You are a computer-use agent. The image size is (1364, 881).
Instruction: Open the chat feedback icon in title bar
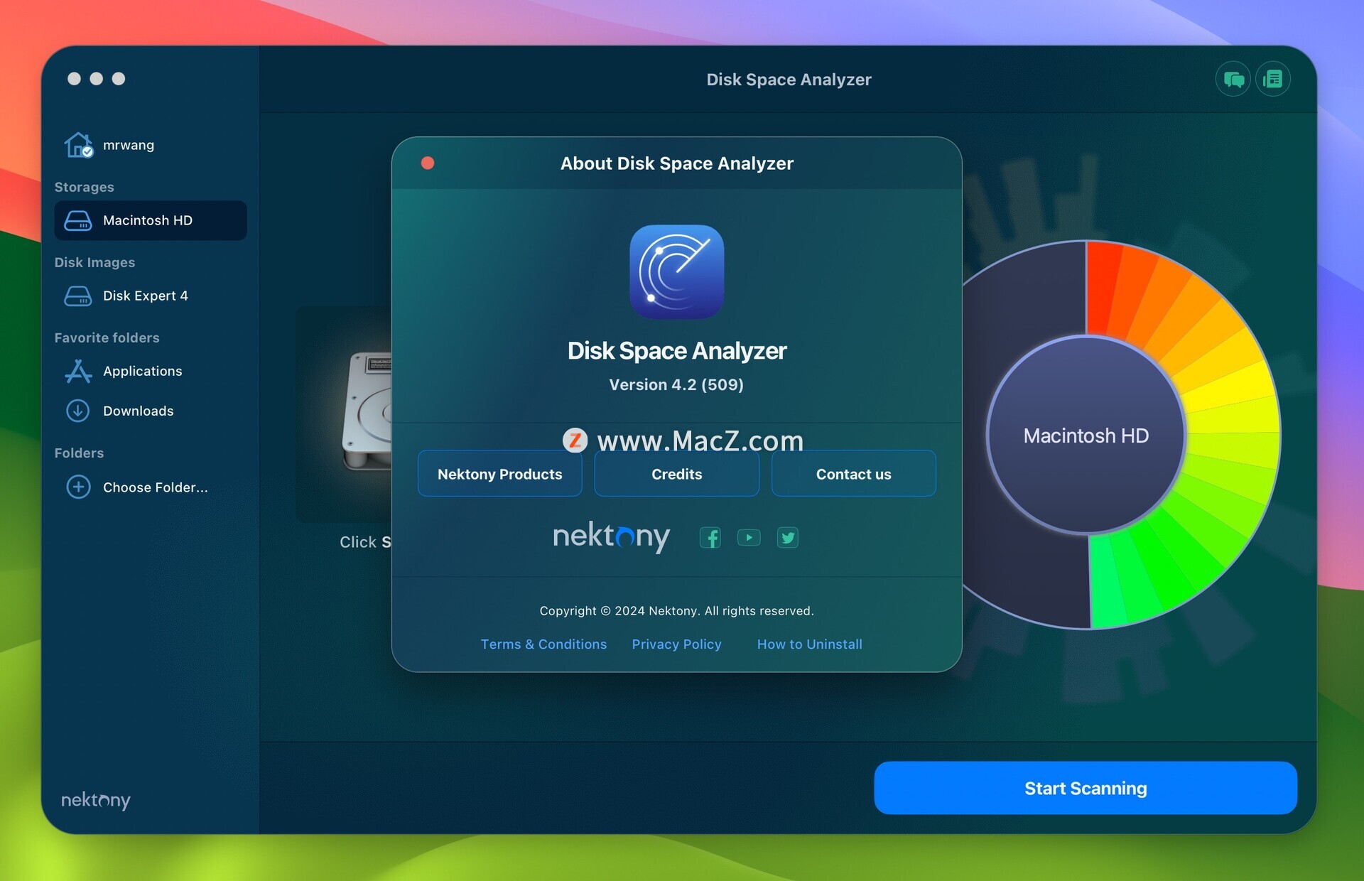[x=1233, y=80]
